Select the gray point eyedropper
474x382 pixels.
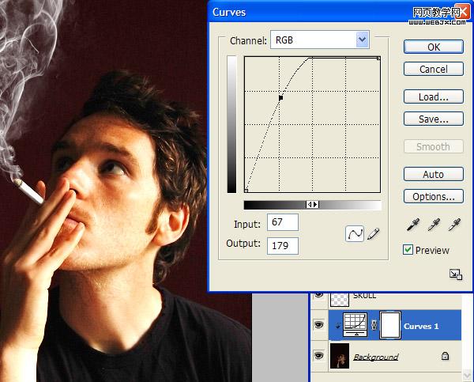pyautogui.click(x=434, y=225)
